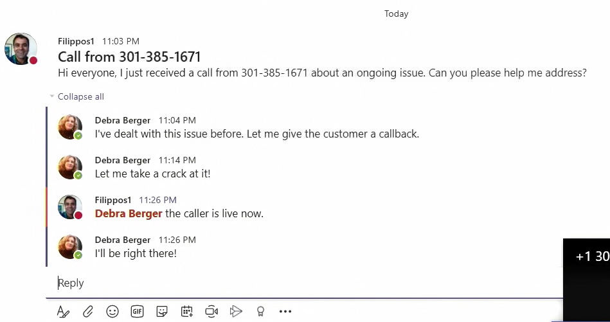Open the GIF picker
Screen dimensions: 610x322
coord(137,312)
